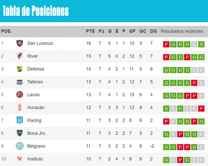Sort table by DG column header
208x166 pixels.
[153, 31]
